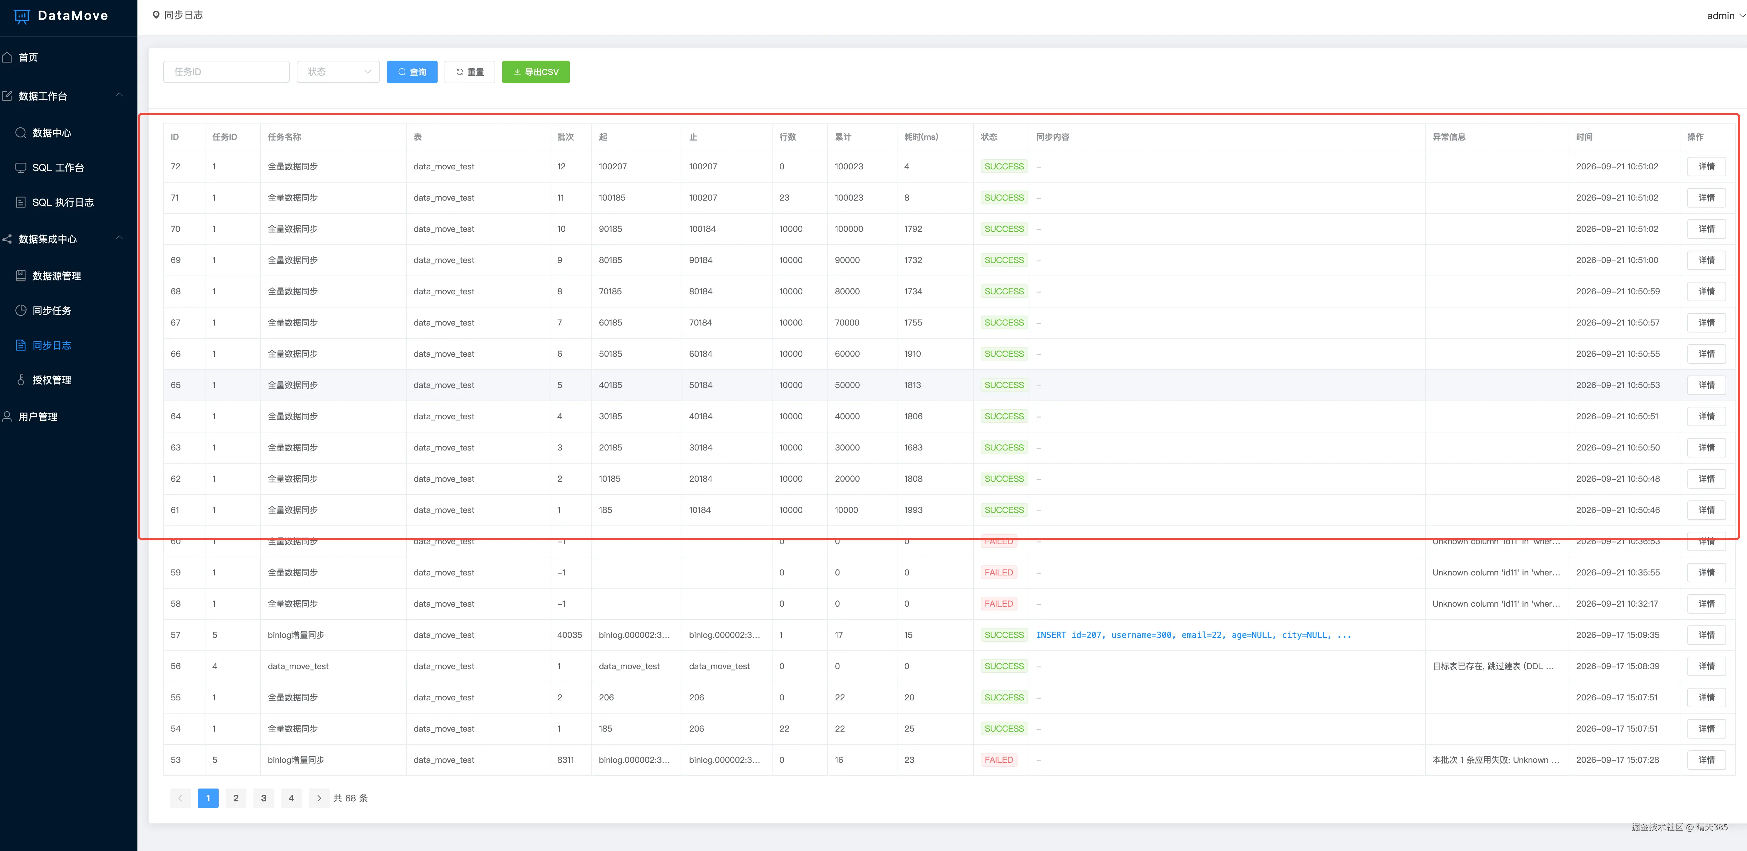1747x851 pixels.
Task: Click the SUCCESS tag in row 70
Action: (x=1004, y=229)
